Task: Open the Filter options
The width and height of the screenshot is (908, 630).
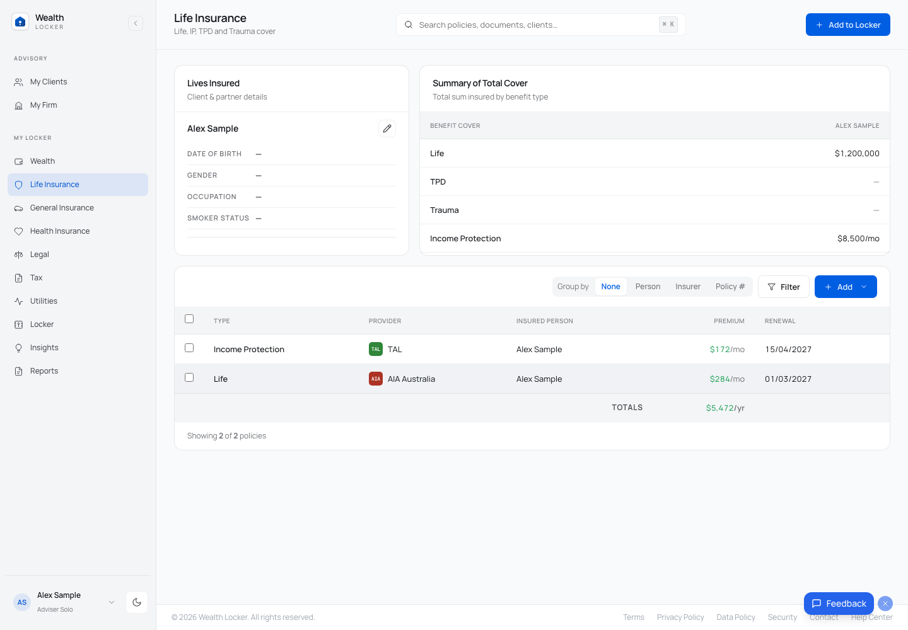Action: point(784,287)
